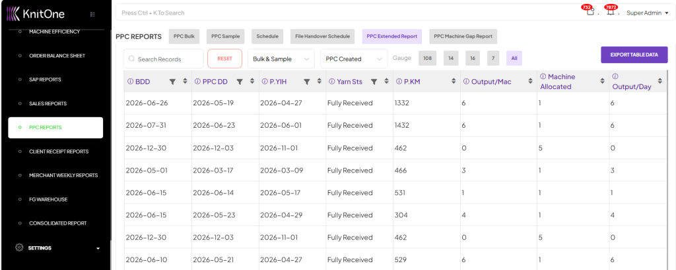Toggle gauge 14 filter
The width and height of the screenshot is (676, 270).
pyautogui.click(x=451, y=59)
